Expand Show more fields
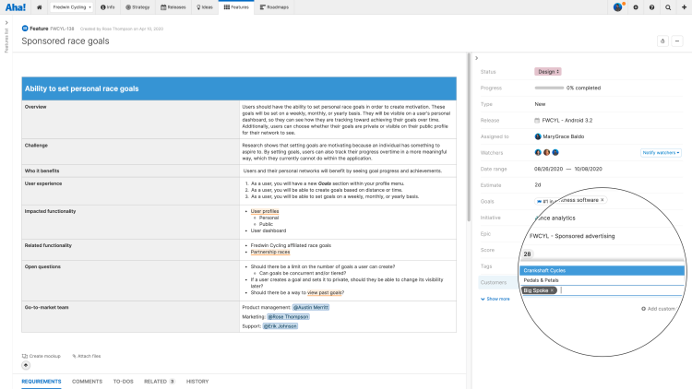 [x=495, y=299]
